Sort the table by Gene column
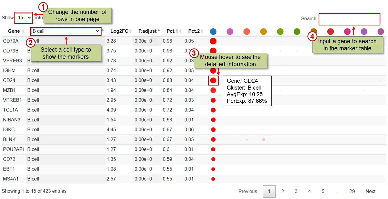Image resolution: width=388 pixels, height=199 pixels. [14, 31]
